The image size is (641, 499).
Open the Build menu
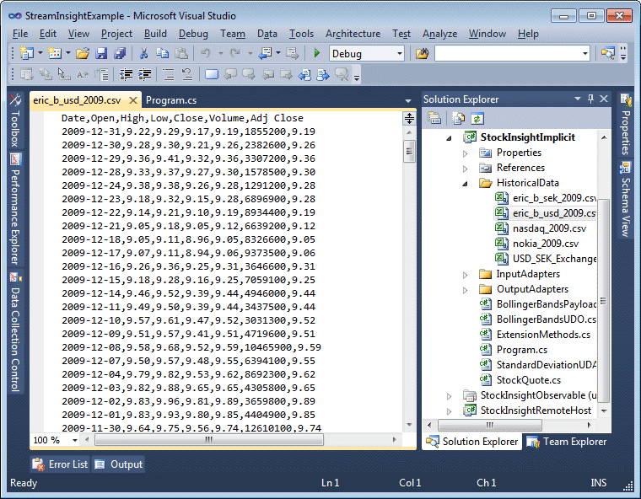155,34
